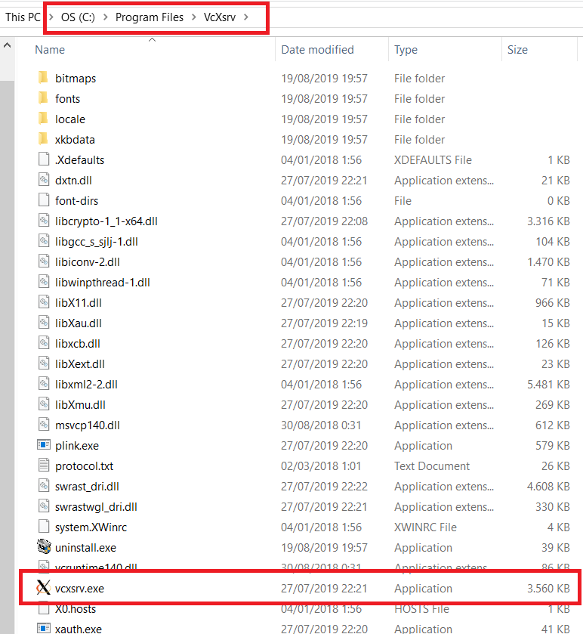The image size is (583, 634).
Task: Click XWINRC File type cell
Action: [425, 527]
